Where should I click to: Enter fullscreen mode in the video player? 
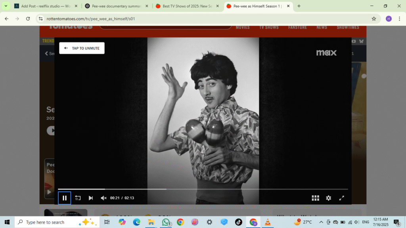[x=341, y=198]
